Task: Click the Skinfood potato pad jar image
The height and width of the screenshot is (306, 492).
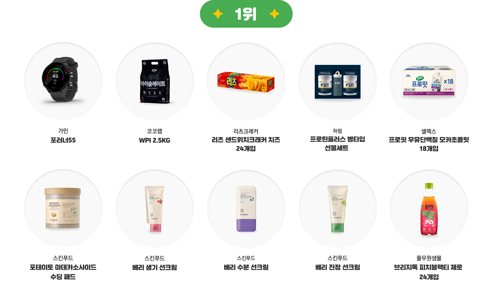Action: point(63,208)
